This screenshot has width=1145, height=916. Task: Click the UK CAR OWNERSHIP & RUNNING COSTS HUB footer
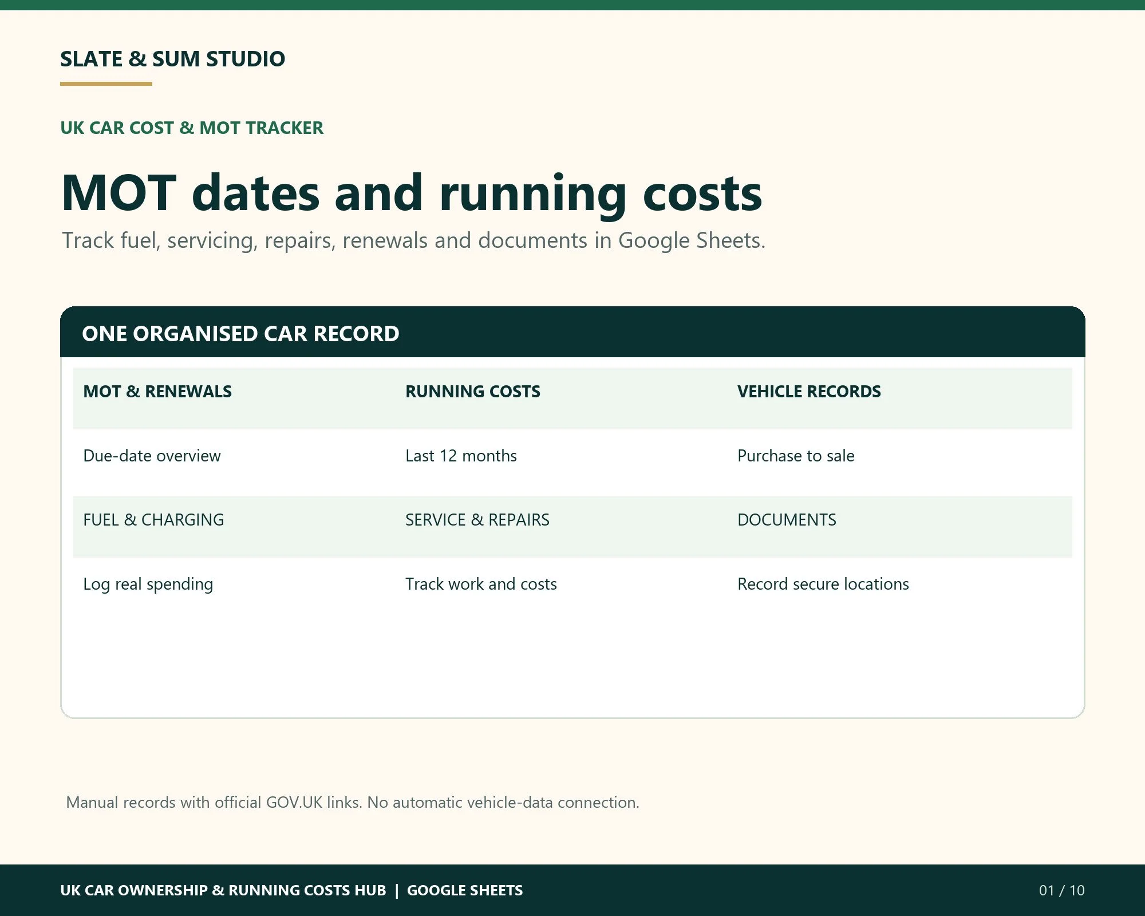[x=223, y=890]
